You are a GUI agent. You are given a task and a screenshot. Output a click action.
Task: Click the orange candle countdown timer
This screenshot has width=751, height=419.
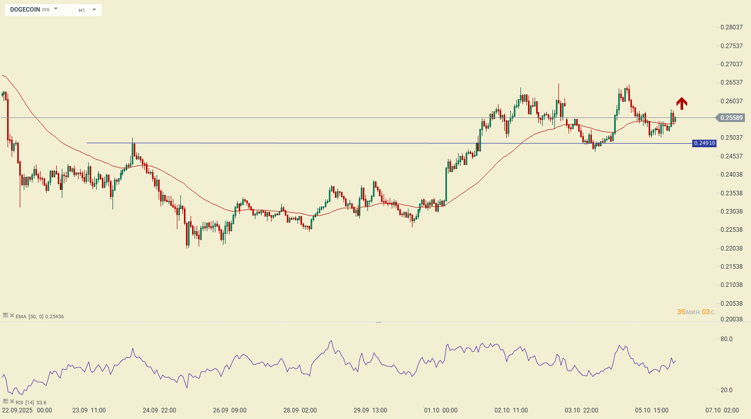point(696,312)
